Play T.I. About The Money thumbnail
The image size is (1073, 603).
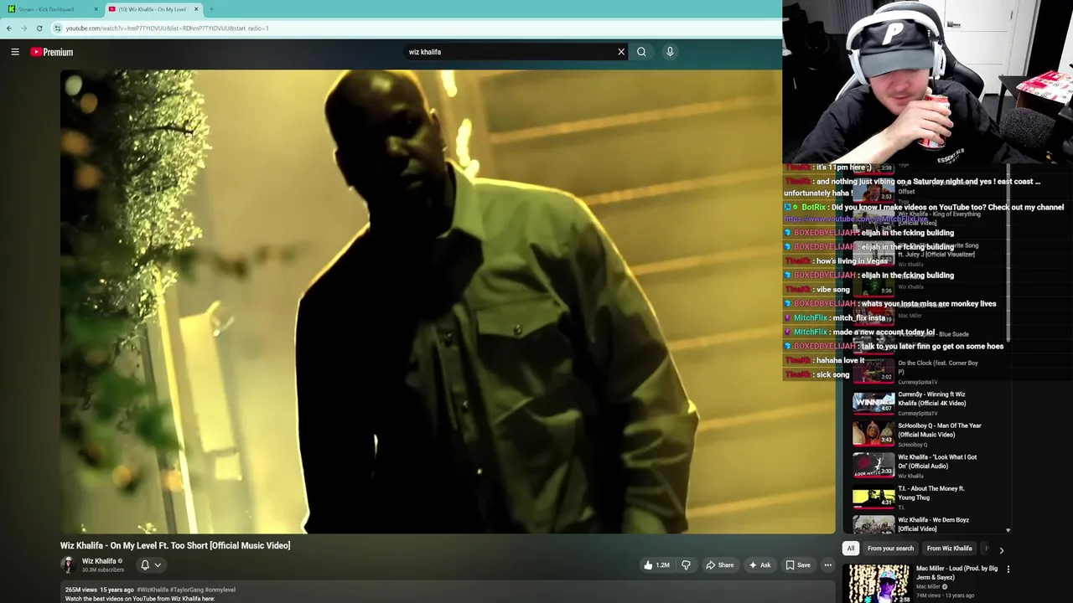[873, 496]
